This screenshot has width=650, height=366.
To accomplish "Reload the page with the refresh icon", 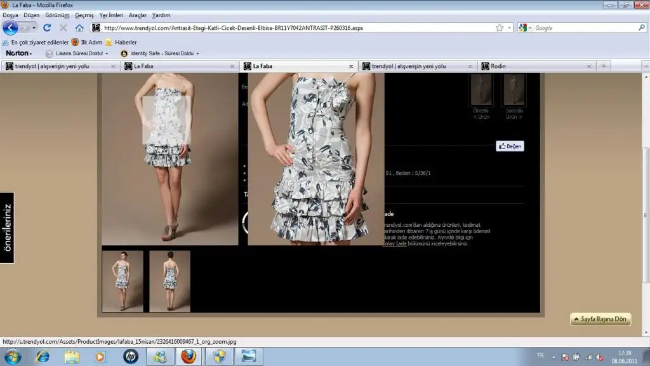I will click(x=47, y=28).
